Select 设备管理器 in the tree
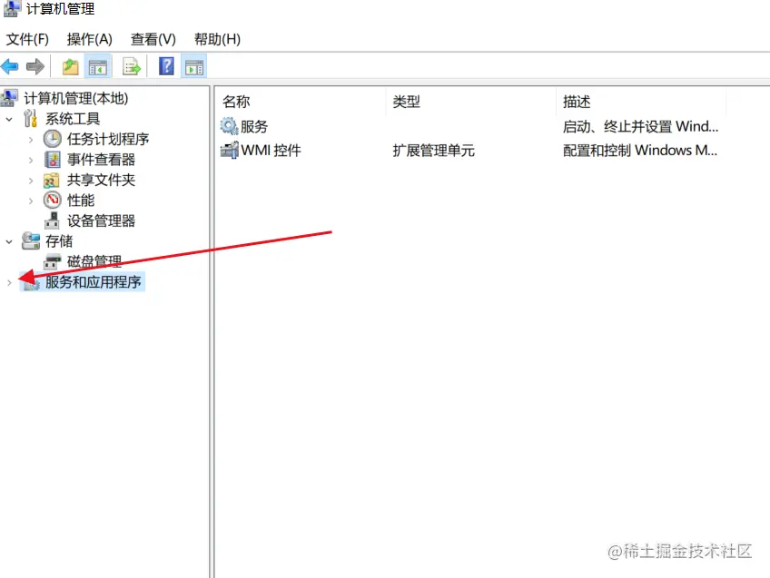Image resolution: width=770 pixels, height=578 pixels. pos(101,220)
